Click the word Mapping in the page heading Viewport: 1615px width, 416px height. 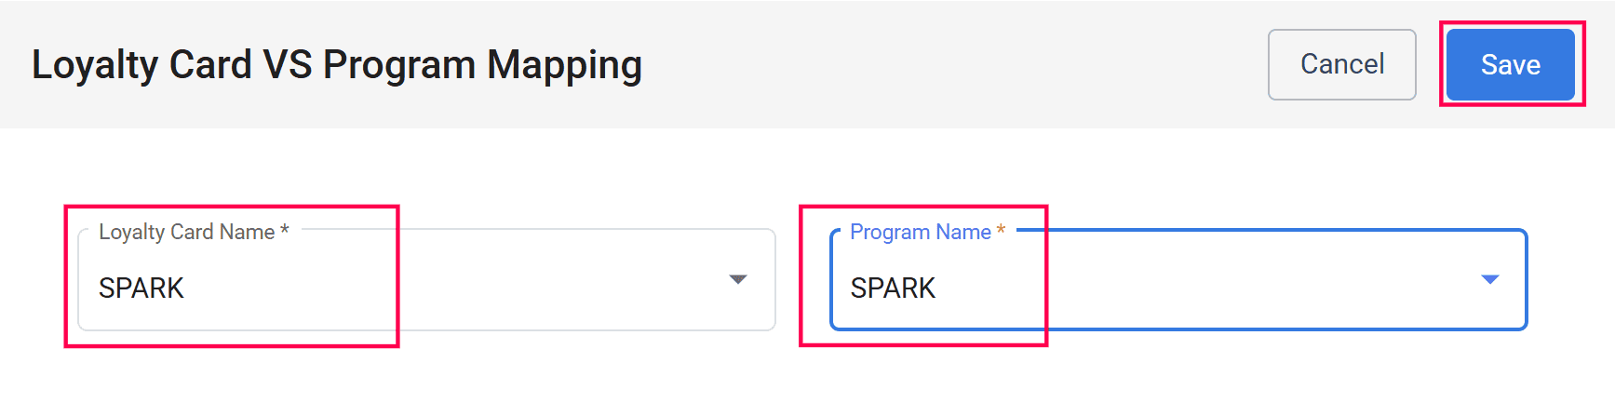564,65
